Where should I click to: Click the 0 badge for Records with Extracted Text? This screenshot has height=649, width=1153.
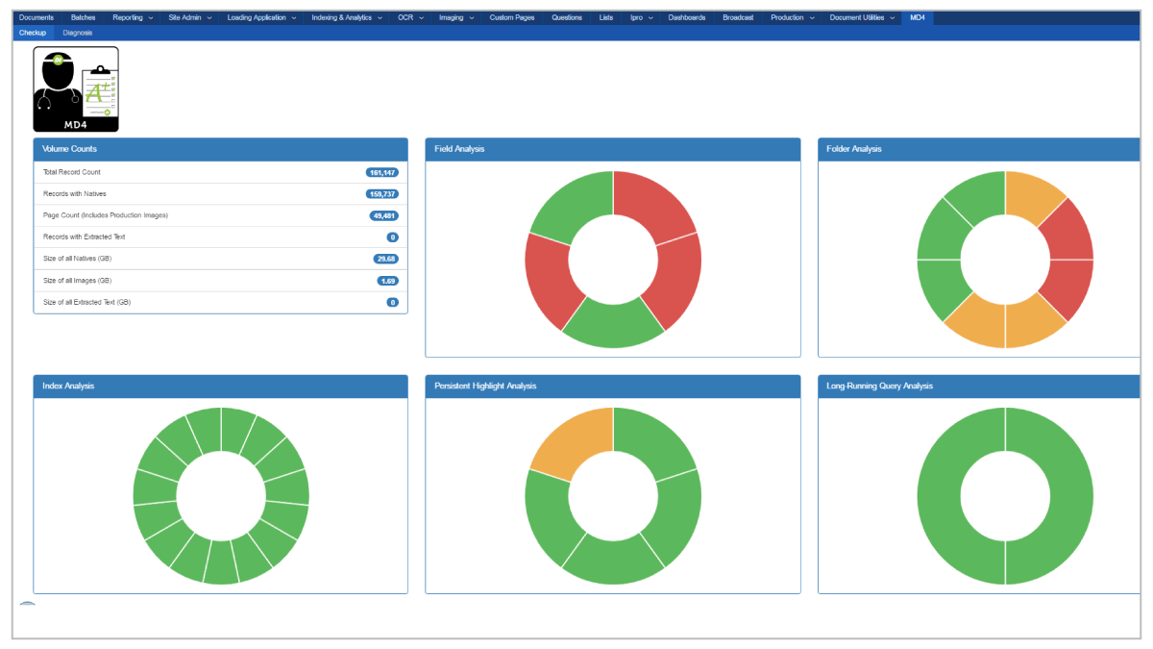(393, 237)
